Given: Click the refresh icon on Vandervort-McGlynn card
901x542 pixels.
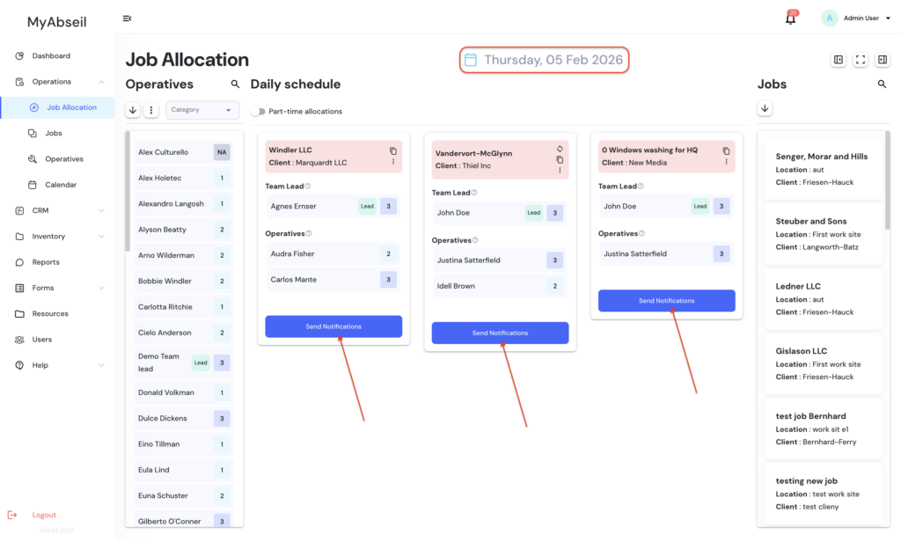Looking at the screenshot, I should [560, 149].
